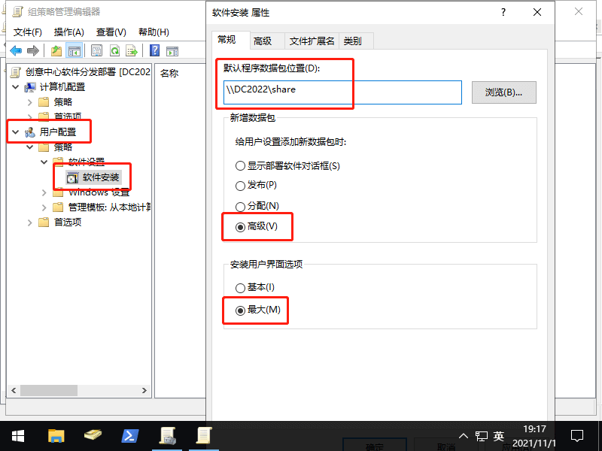This screenshot has height=451, width=602.
Task: Click the green Refresh toolbar icon
Action: click(114, 50)
